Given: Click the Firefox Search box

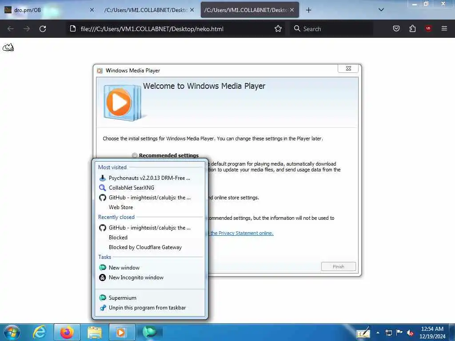Looking at the screenshot, I should (x=331, y=29).
